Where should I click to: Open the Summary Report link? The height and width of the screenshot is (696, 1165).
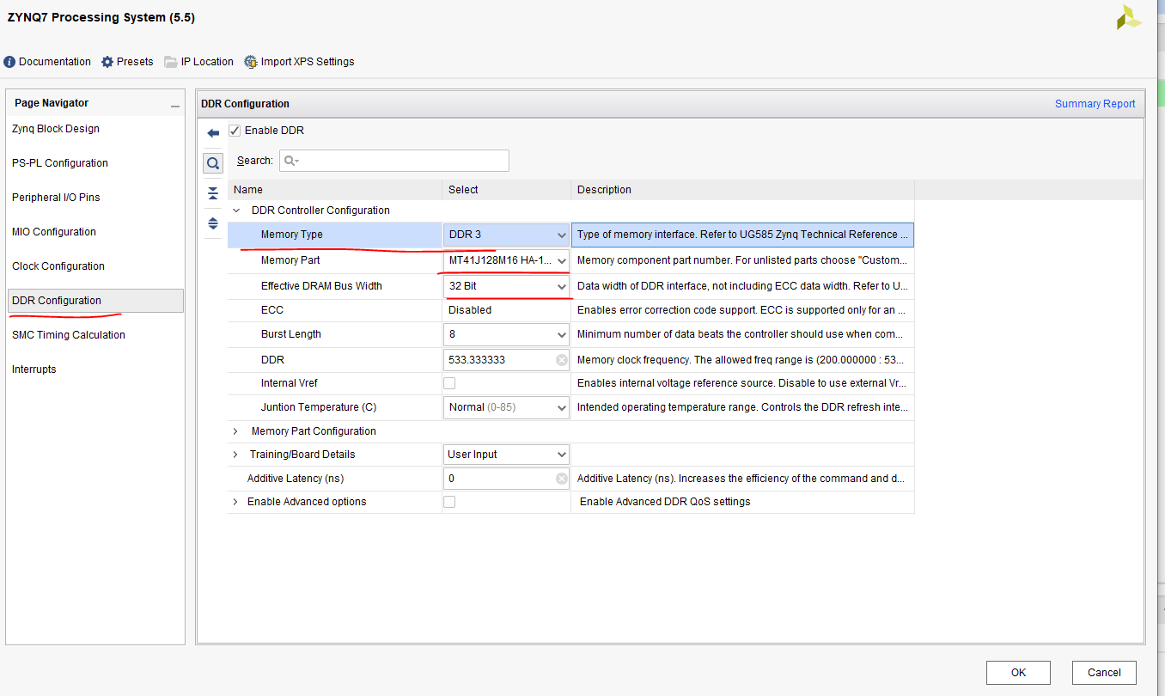1095,104
